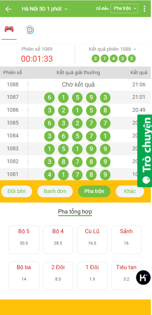Image resolution: width=152 pixels, height=315 pixels.
Task: Click the last result ball of phiên 1088
Action: (x=132, y=59)
